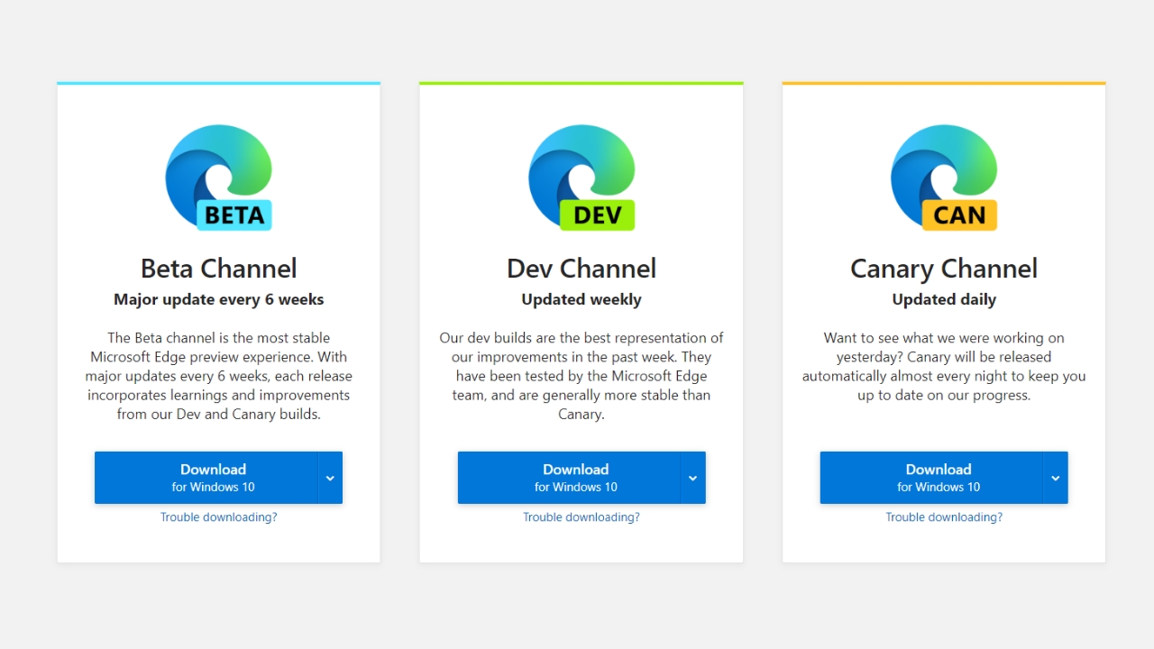
Task: Click the Edge Canary logo icon
Action: point(944,178)
